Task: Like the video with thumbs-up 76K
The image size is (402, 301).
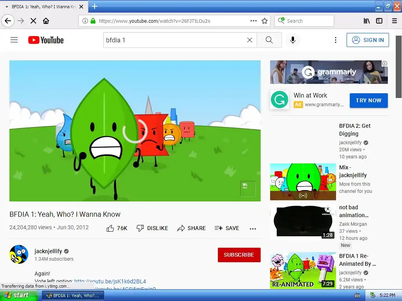Action: click(x=117, y=228)
